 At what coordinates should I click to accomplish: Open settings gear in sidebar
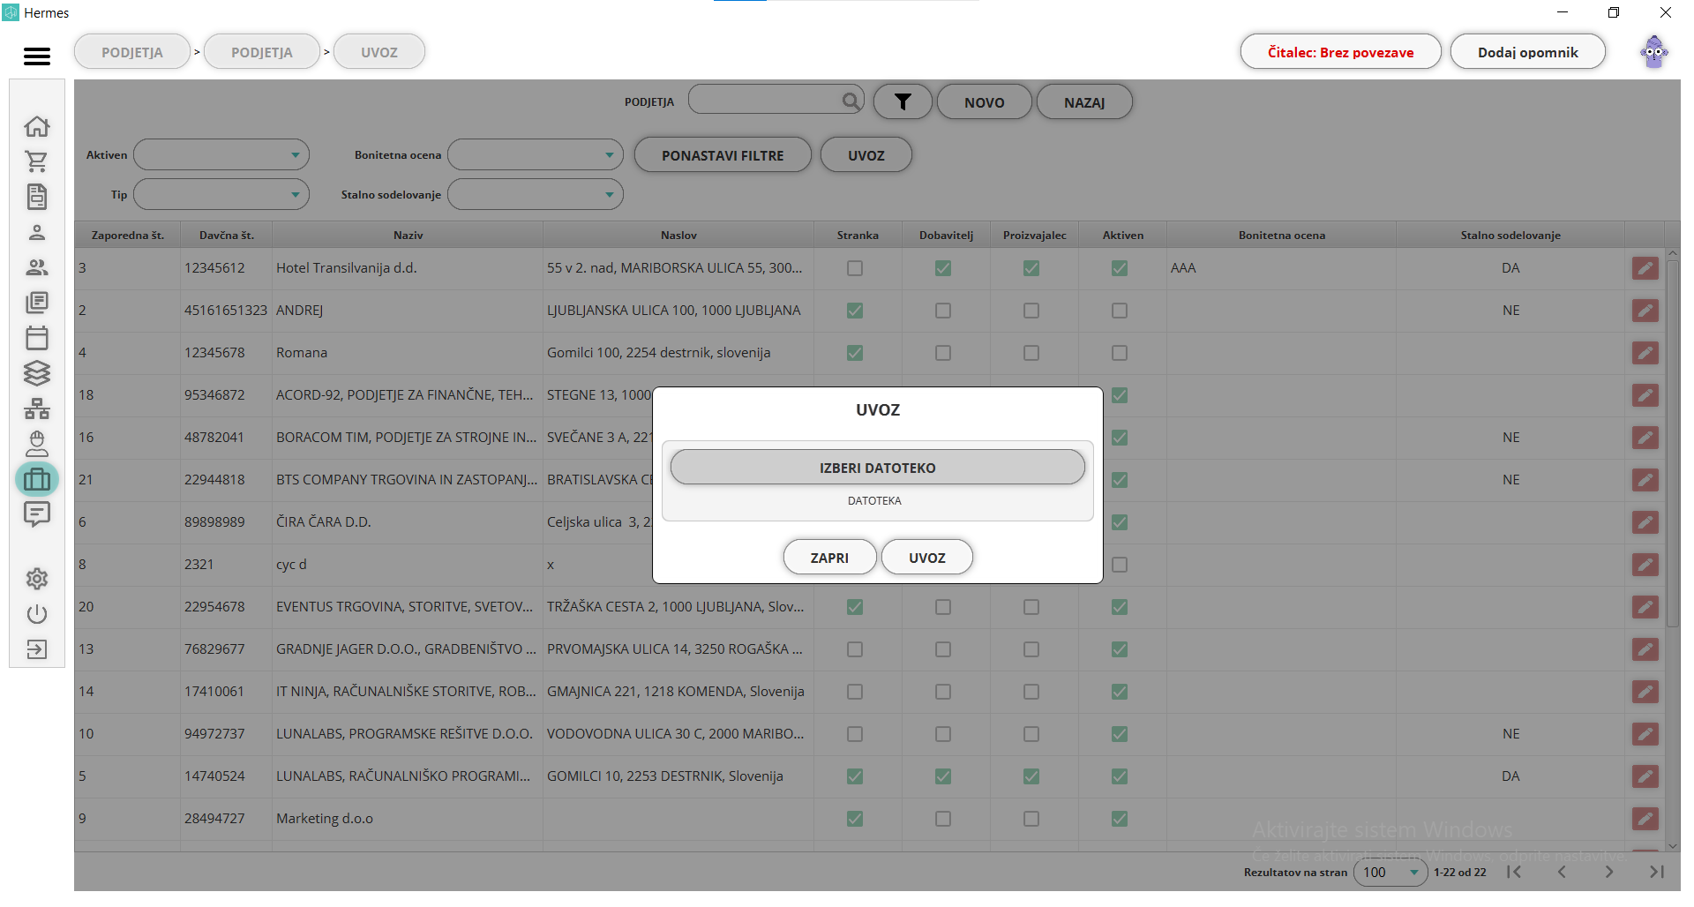(x=36, y=579)
